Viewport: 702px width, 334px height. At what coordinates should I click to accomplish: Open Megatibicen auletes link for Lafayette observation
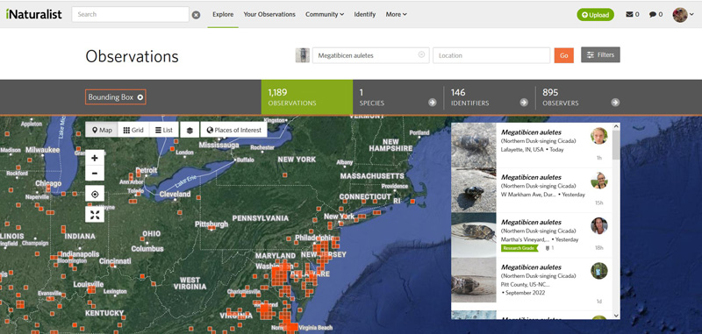click(x=531, y=132)
